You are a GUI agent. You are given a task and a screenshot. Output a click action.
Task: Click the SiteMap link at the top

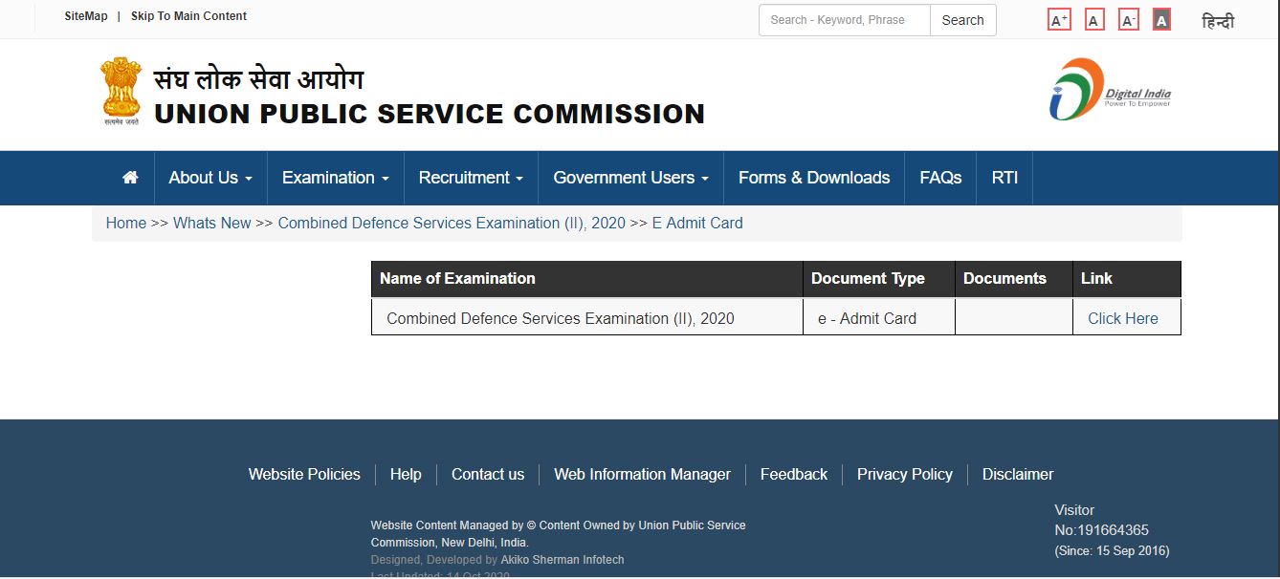click(x=85, y=15)
